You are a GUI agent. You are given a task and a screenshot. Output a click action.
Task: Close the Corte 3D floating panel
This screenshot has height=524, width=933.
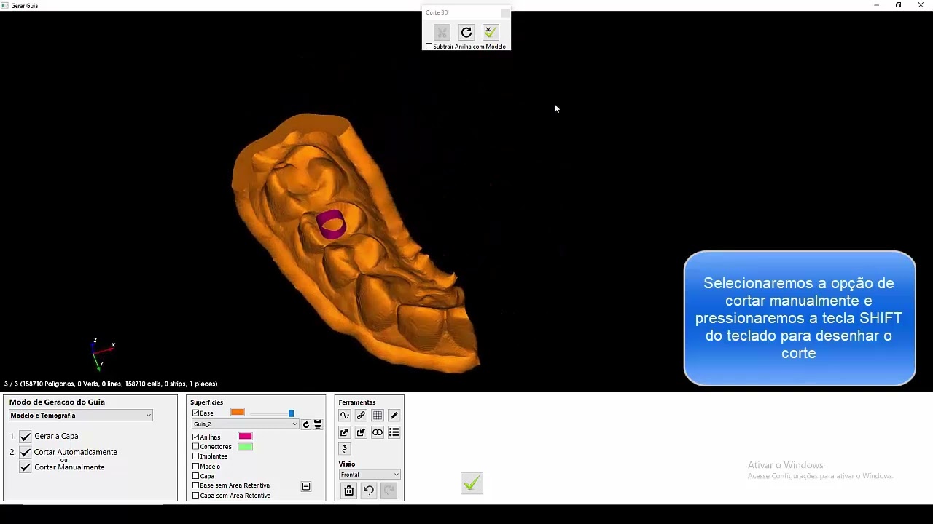coord(506,13)
